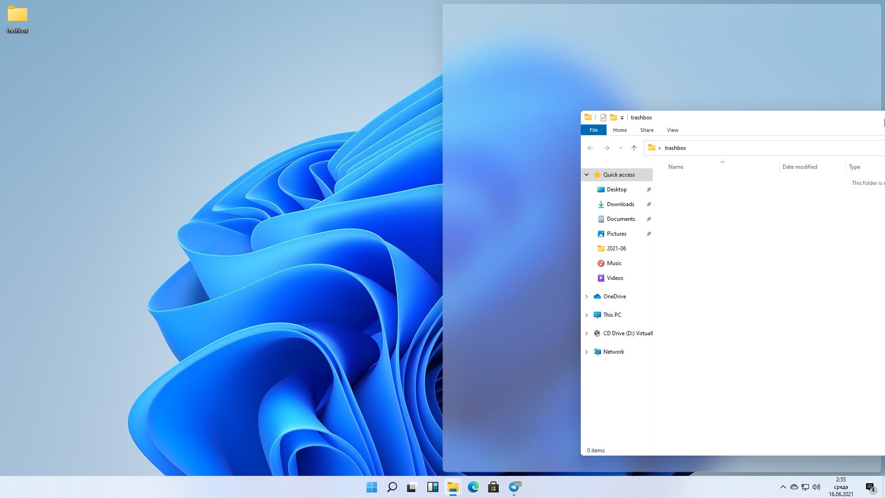
Task: Open Downloads in Quick access
Action: coord(620,204)
